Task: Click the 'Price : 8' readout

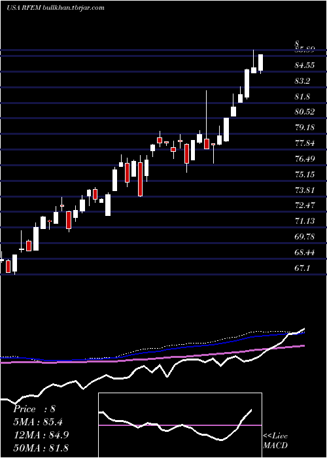Action: pyautogui.click(x=34, y=409)
